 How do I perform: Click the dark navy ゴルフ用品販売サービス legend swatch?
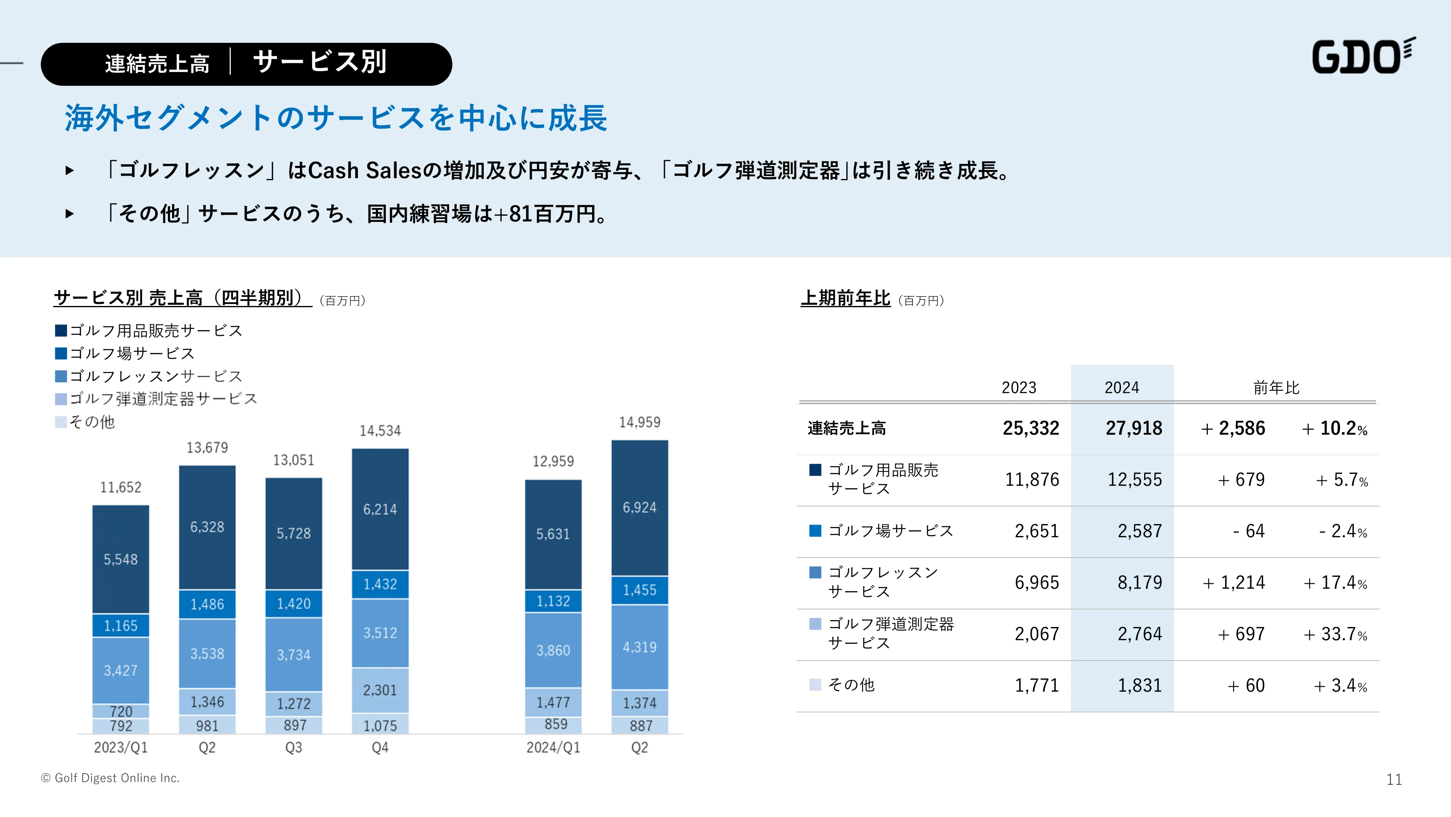tap(61, 330)
